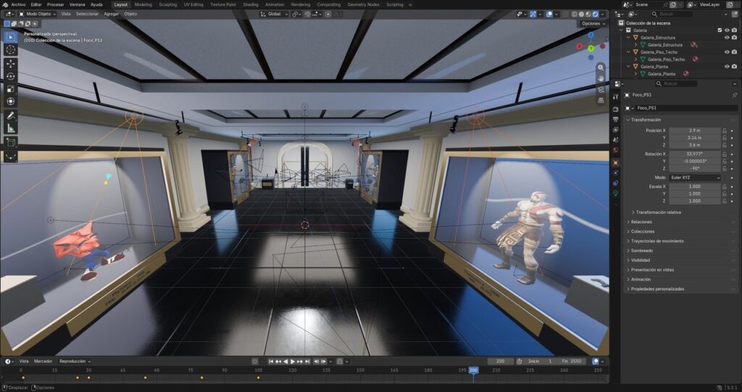Image resolution: width=742 pixels, height=392 pixels.
Task: Open the Object properties tab
Action: click(x=616, y=163)
